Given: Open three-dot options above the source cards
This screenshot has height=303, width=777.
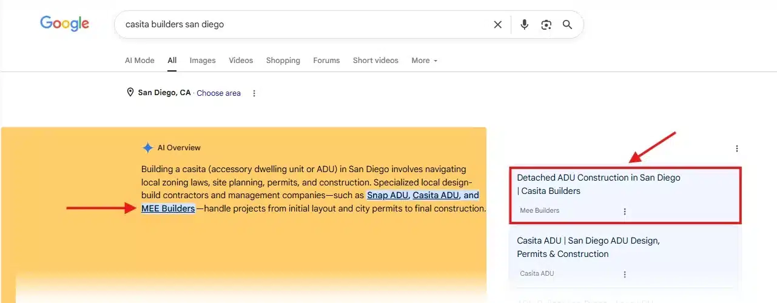Looking at the screenshot, I should [737, 148].
